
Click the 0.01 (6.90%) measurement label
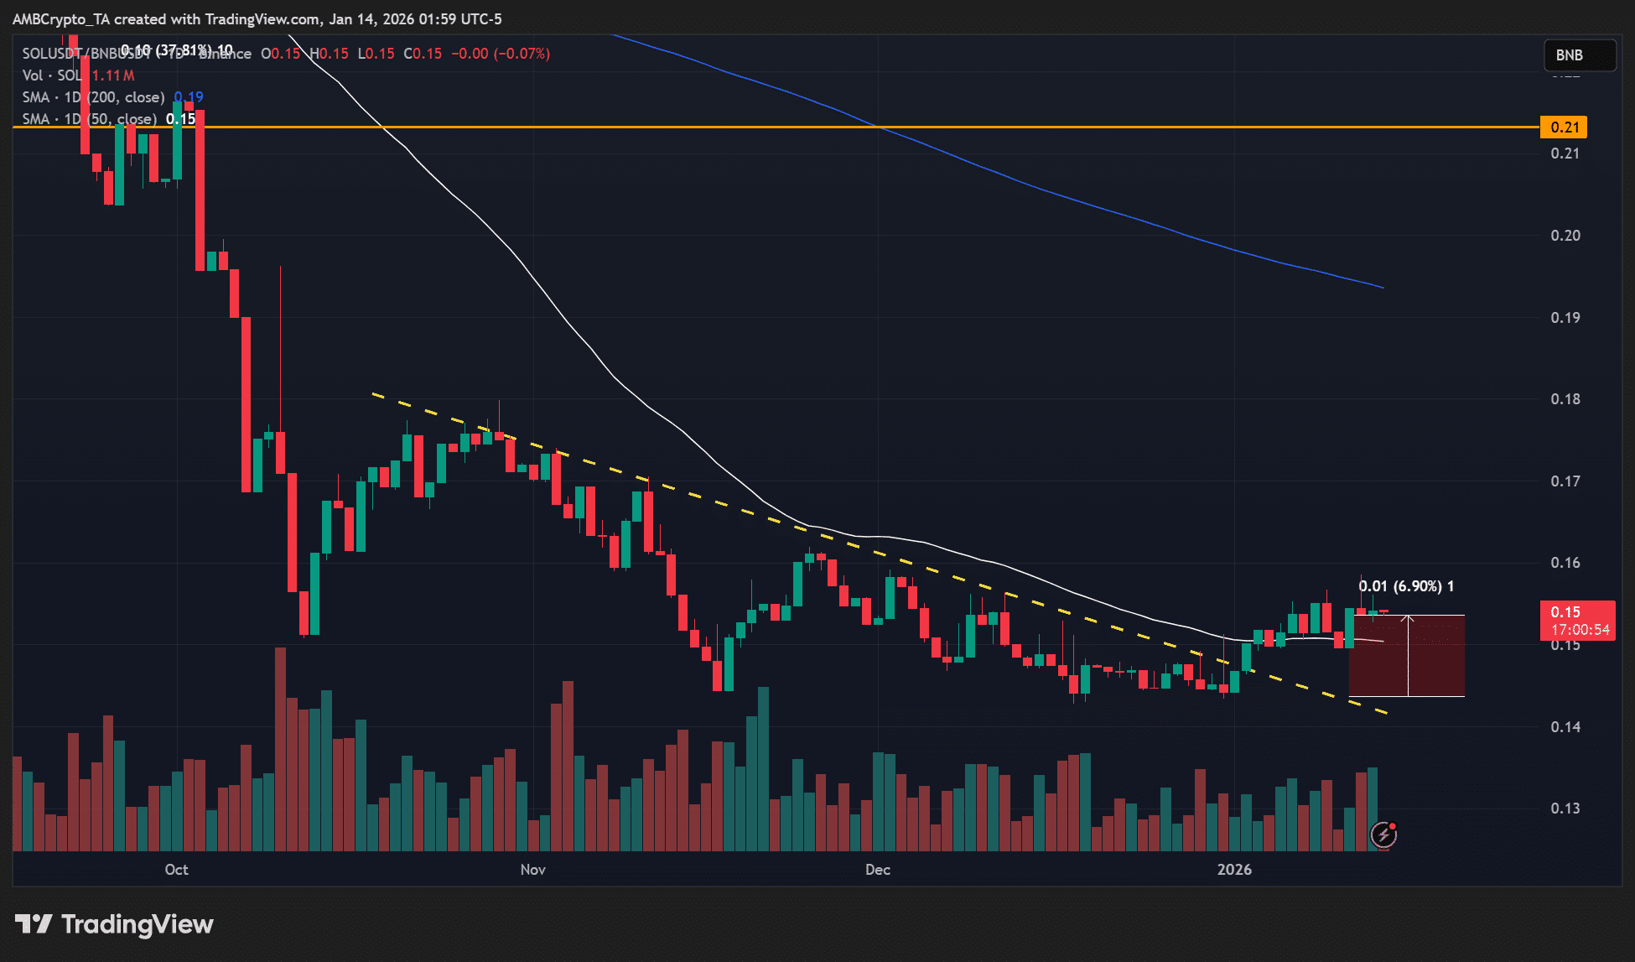click(1405, 586)
